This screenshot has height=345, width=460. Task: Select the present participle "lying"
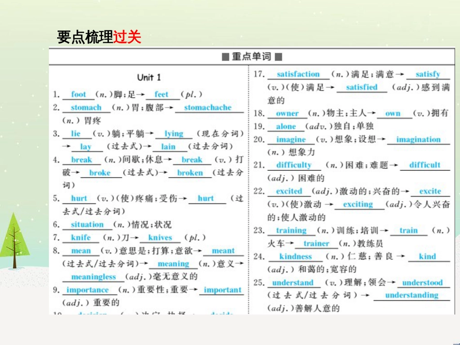click(174, 134)
